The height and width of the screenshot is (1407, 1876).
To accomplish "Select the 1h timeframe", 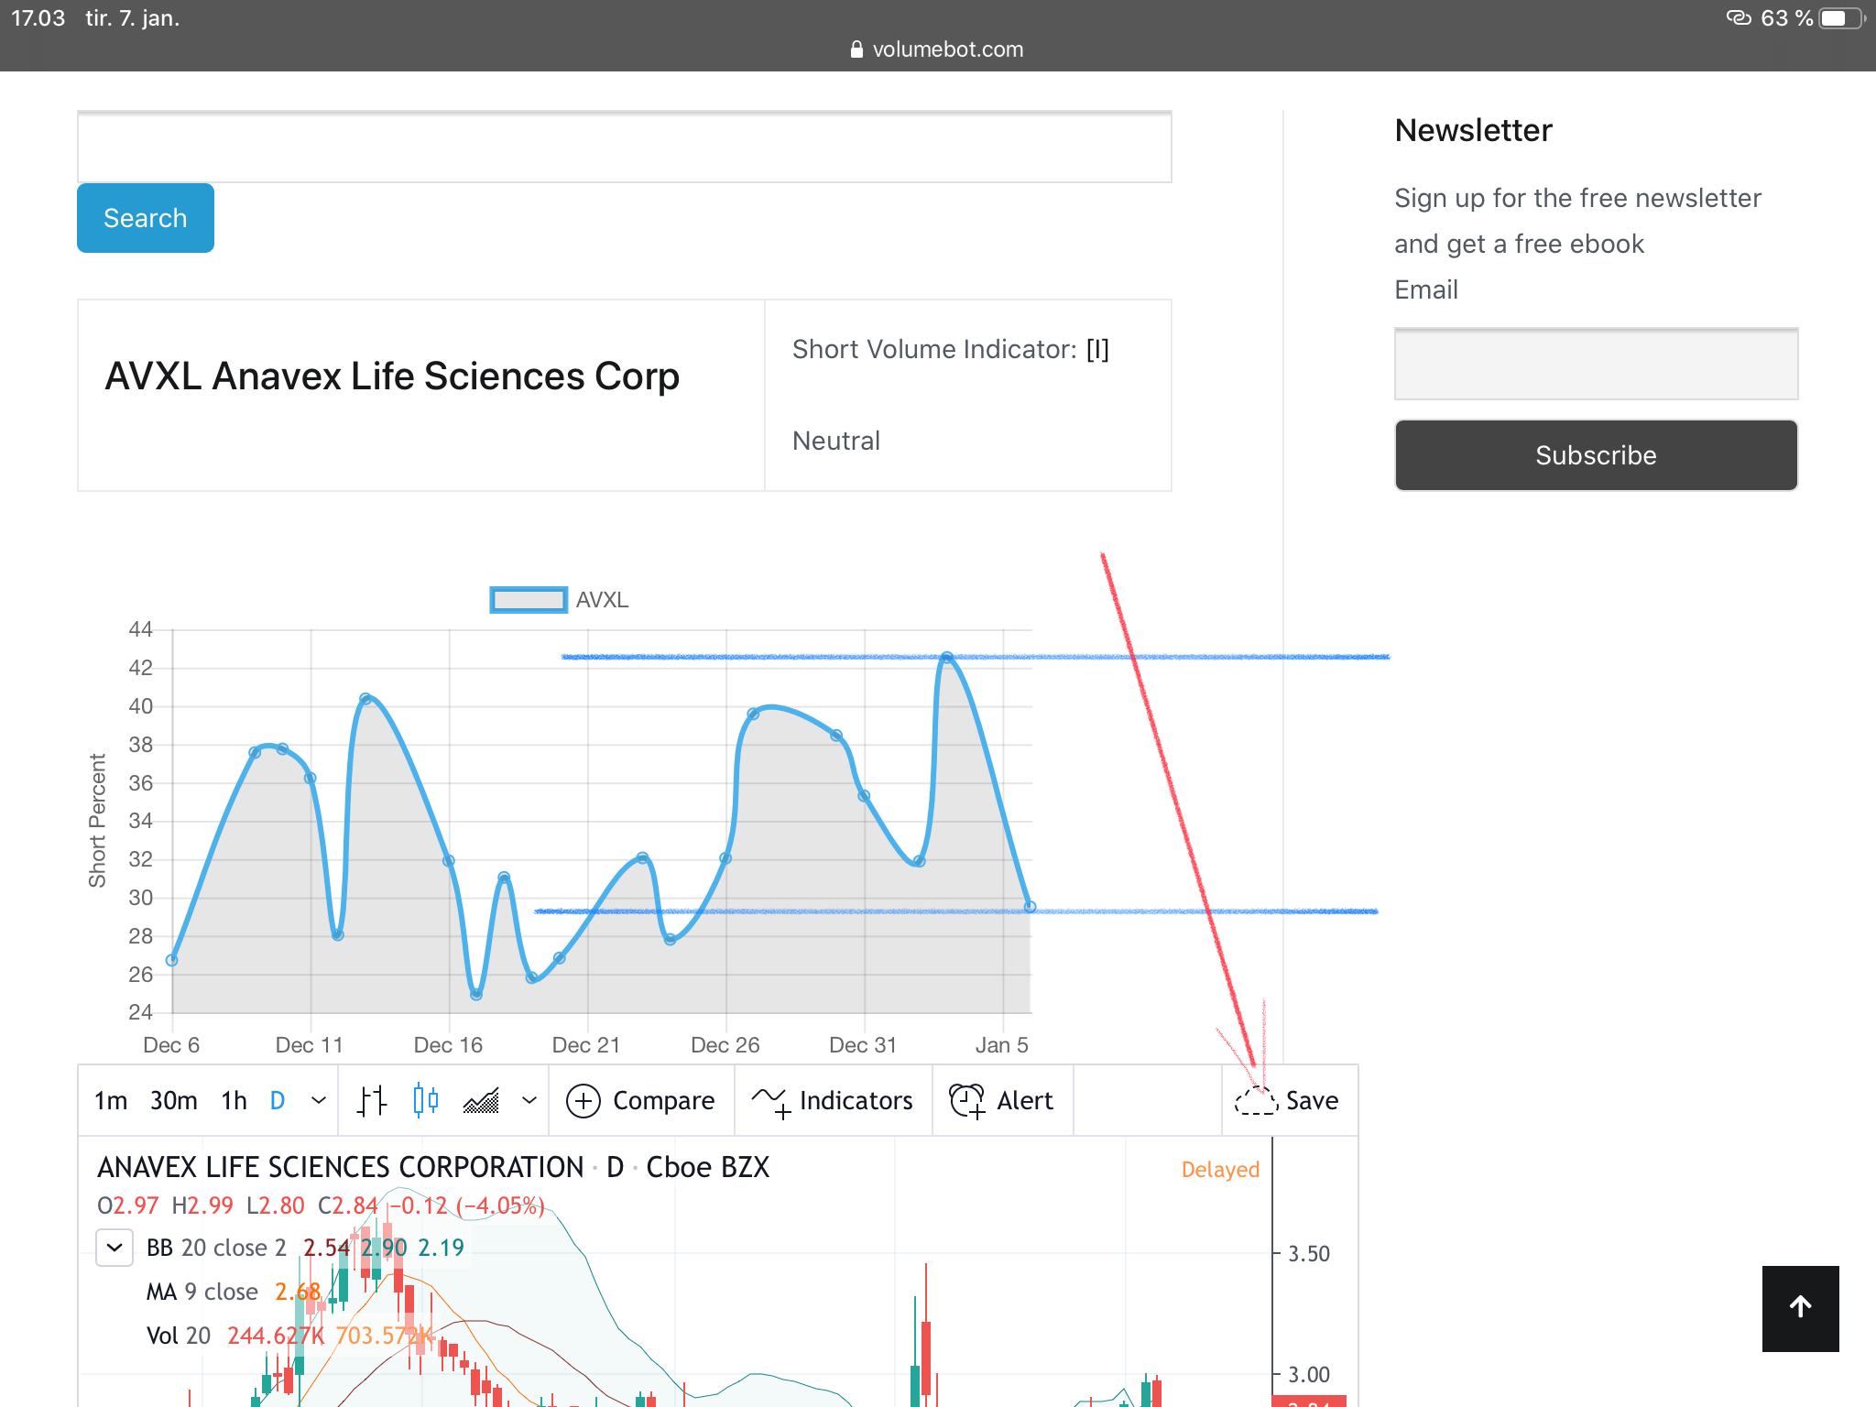I will (234, 1100).
